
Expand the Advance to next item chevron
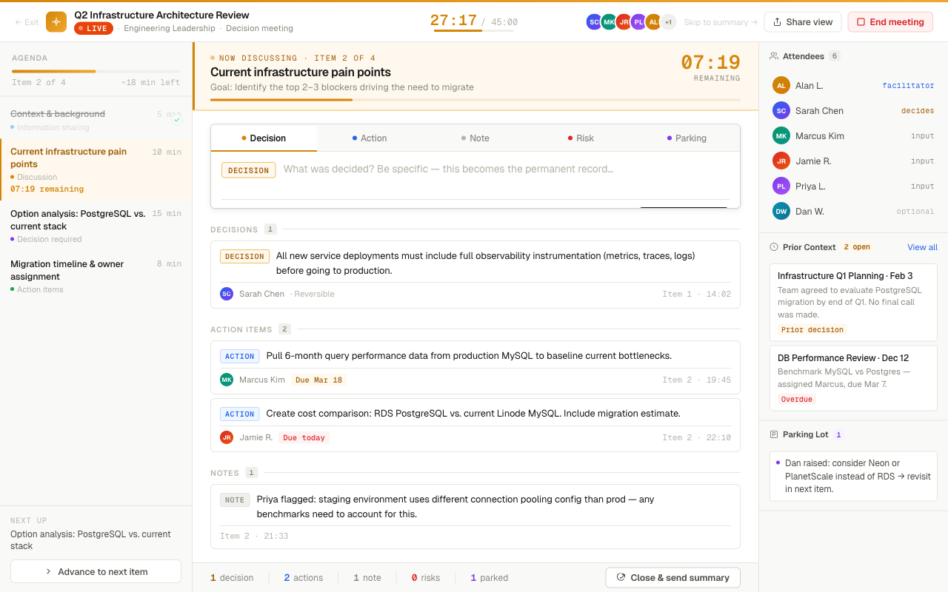click(47, 571)
